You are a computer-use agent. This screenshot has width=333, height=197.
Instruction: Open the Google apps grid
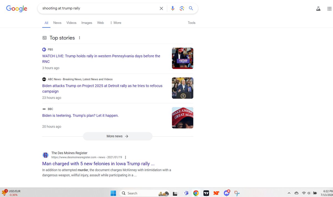[x=329, y=8]
